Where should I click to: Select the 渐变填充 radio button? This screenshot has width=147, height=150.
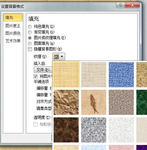30,32
